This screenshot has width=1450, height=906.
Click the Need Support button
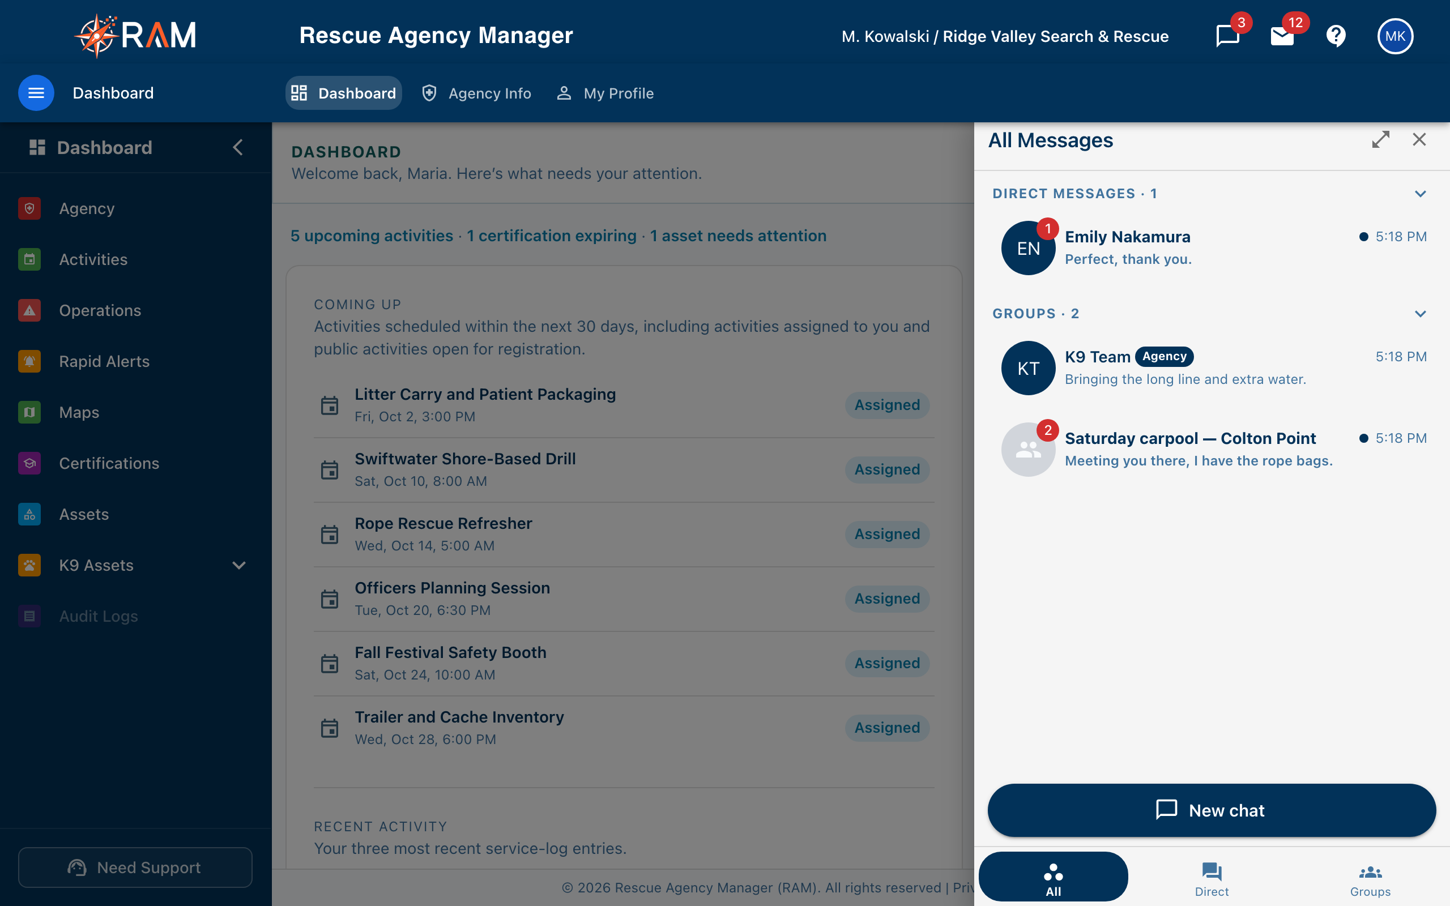pyautogui.click(x=135, y=867)
